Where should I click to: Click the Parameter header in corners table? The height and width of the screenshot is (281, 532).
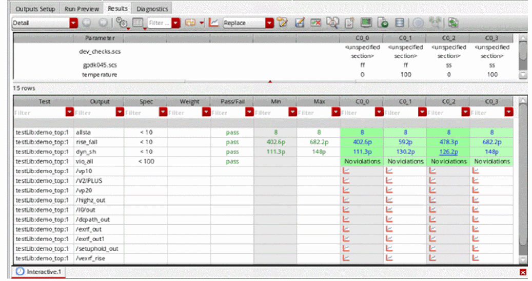coord(100,38)
